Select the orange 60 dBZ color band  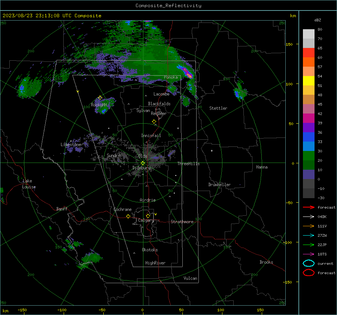coord(309,62)
